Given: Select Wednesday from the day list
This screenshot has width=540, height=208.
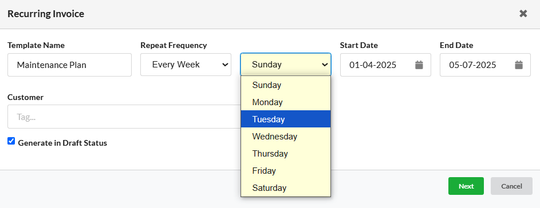Looking at the screenshot, I should pyautogui.click(x=286, y=136).
